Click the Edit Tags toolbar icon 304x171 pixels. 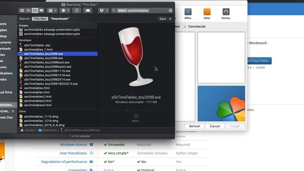[87, 10]
